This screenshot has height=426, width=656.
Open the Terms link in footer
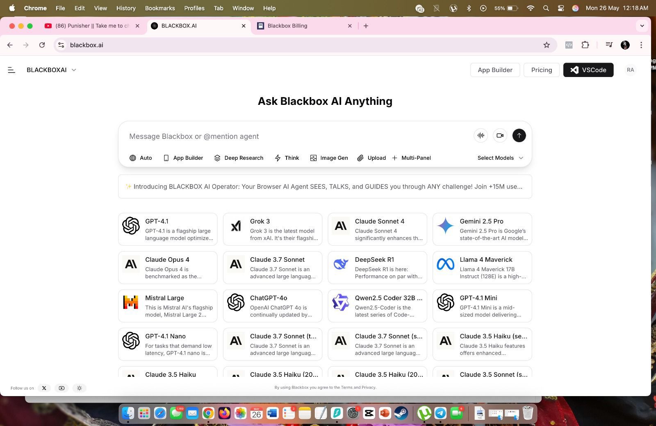346,387
